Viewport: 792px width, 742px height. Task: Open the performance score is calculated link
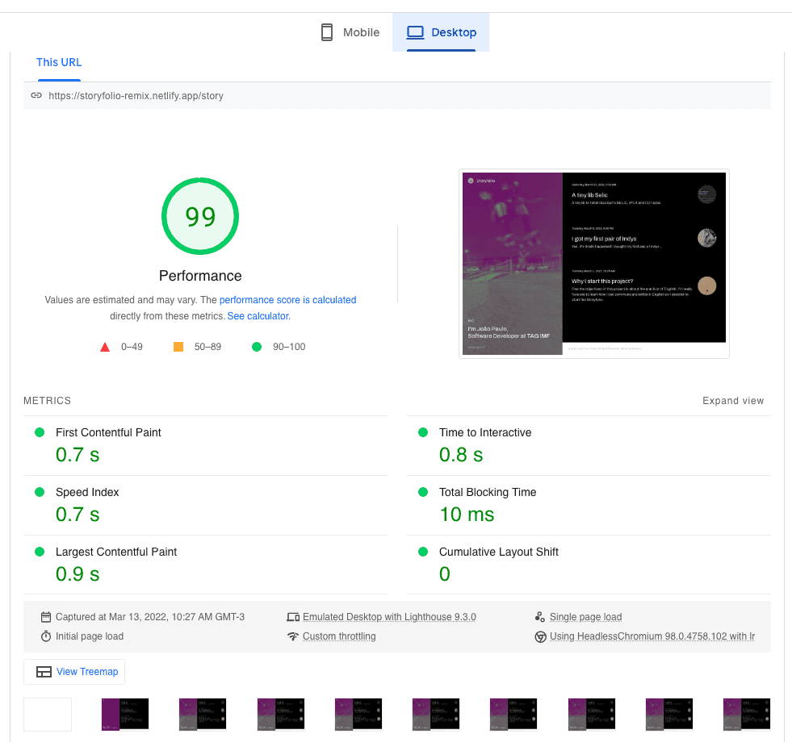point(288,300)
